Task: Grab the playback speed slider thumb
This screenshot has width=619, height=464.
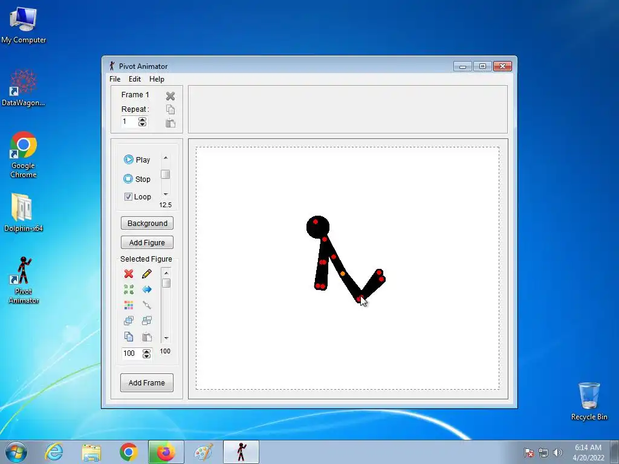Action: (x=166, y=175)
